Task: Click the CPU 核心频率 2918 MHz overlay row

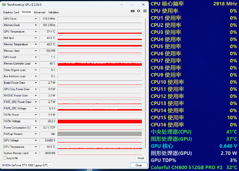Action: 194,3
